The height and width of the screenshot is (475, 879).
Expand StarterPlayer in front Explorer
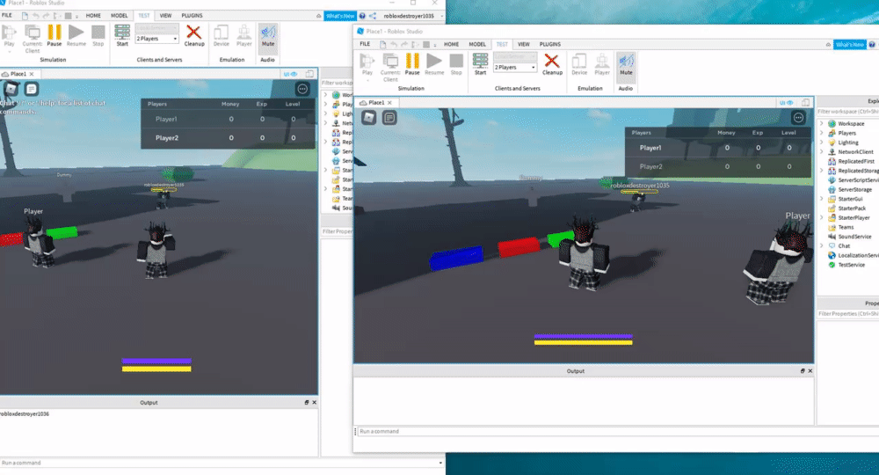click(822, 217)
